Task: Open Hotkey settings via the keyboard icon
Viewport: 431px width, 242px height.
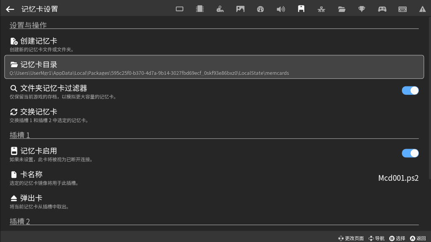Action: coord(402,9)
